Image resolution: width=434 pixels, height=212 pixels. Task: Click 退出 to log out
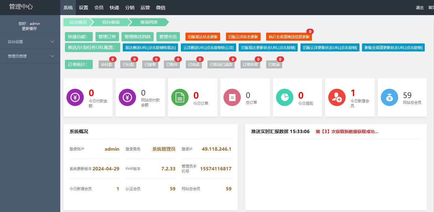[419, 8]
